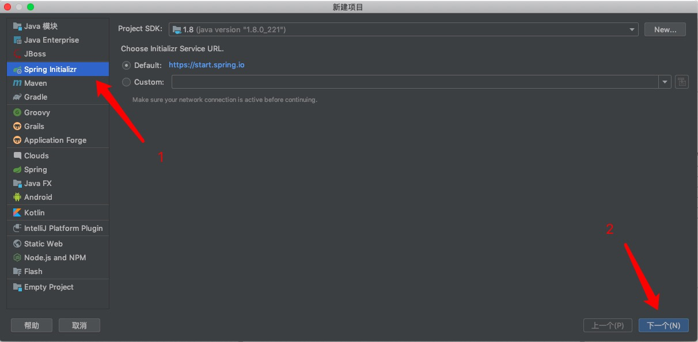This screenshot has width=698, height=342.
Task: Click the Spring leaf icon
Action: [x=17, y=169]
